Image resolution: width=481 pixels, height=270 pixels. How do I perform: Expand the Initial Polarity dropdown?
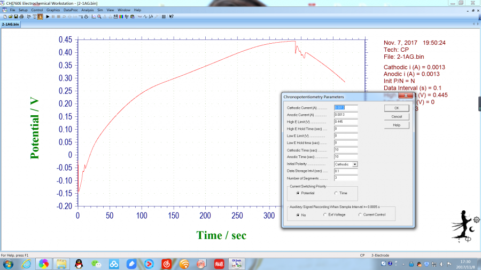tap(355, 164)
